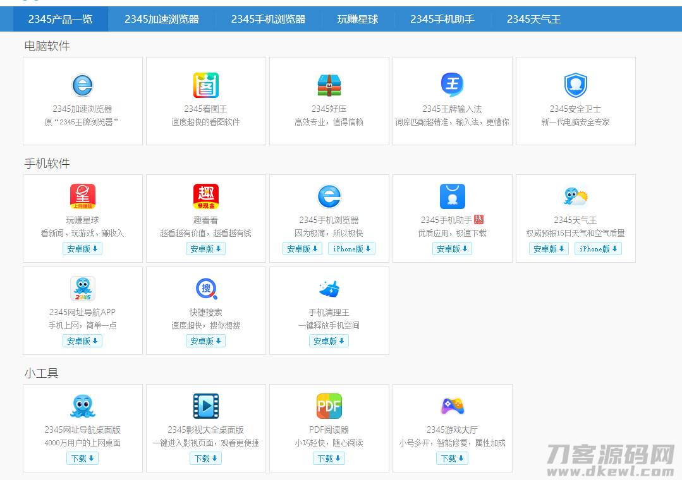Click text 速度超快的看图软件
This screenshot has width=682, height=480.
(205, 122)
